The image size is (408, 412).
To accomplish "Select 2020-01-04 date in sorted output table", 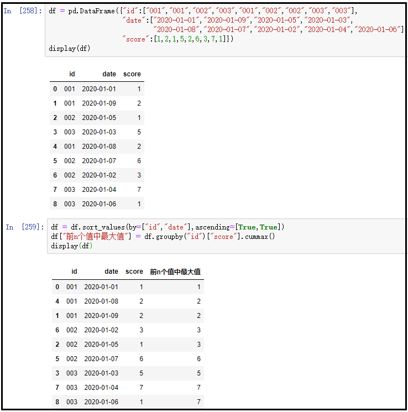I will pyautogui.click(x=101, y=387).
